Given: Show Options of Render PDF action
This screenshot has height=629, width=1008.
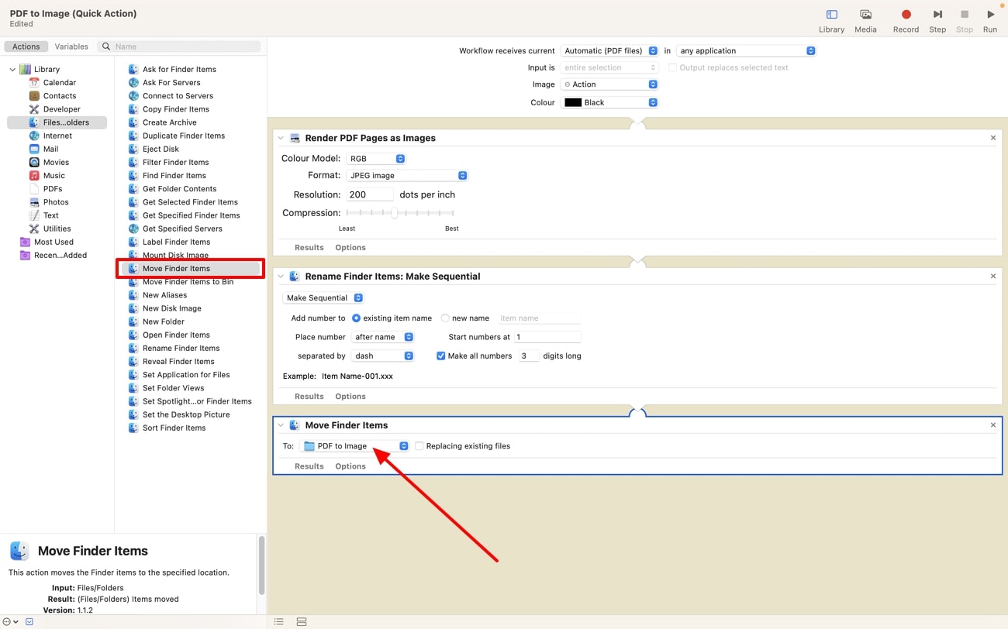Looking at the screenshot, I should 350,248.
